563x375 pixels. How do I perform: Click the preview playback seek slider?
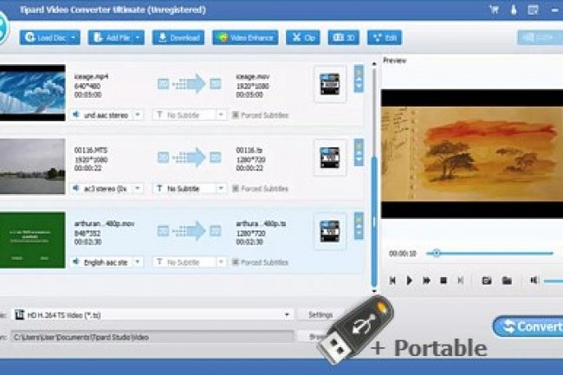coord(485,253)
